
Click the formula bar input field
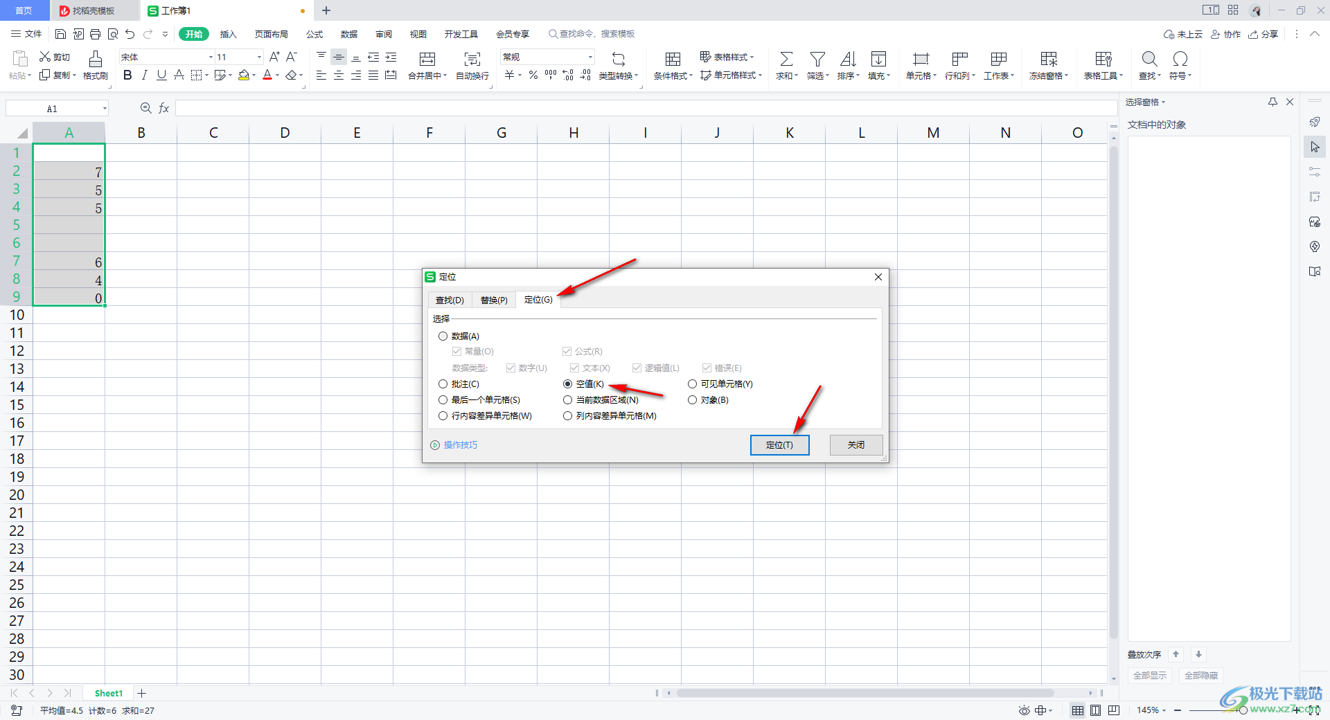point(646,108)
